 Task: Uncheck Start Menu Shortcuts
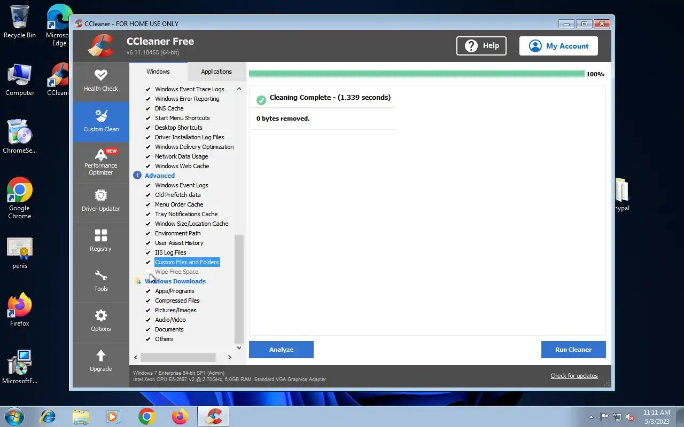[x=148, y=118]
